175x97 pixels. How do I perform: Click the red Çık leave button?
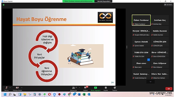pyautogui.click(x=169, y=89)
